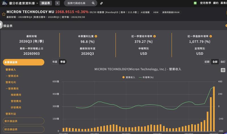Viewport: 227px width, 134px height.
Task: Focus the 股票代碼或名稱 search field
Action: coord(78,3)
